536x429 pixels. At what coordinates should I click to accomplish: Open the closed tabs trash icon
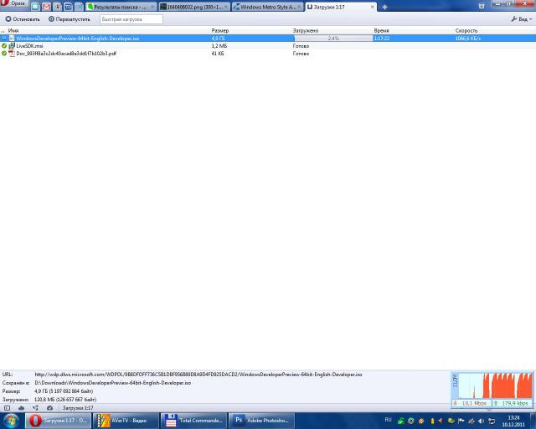[x=482, y=6]
